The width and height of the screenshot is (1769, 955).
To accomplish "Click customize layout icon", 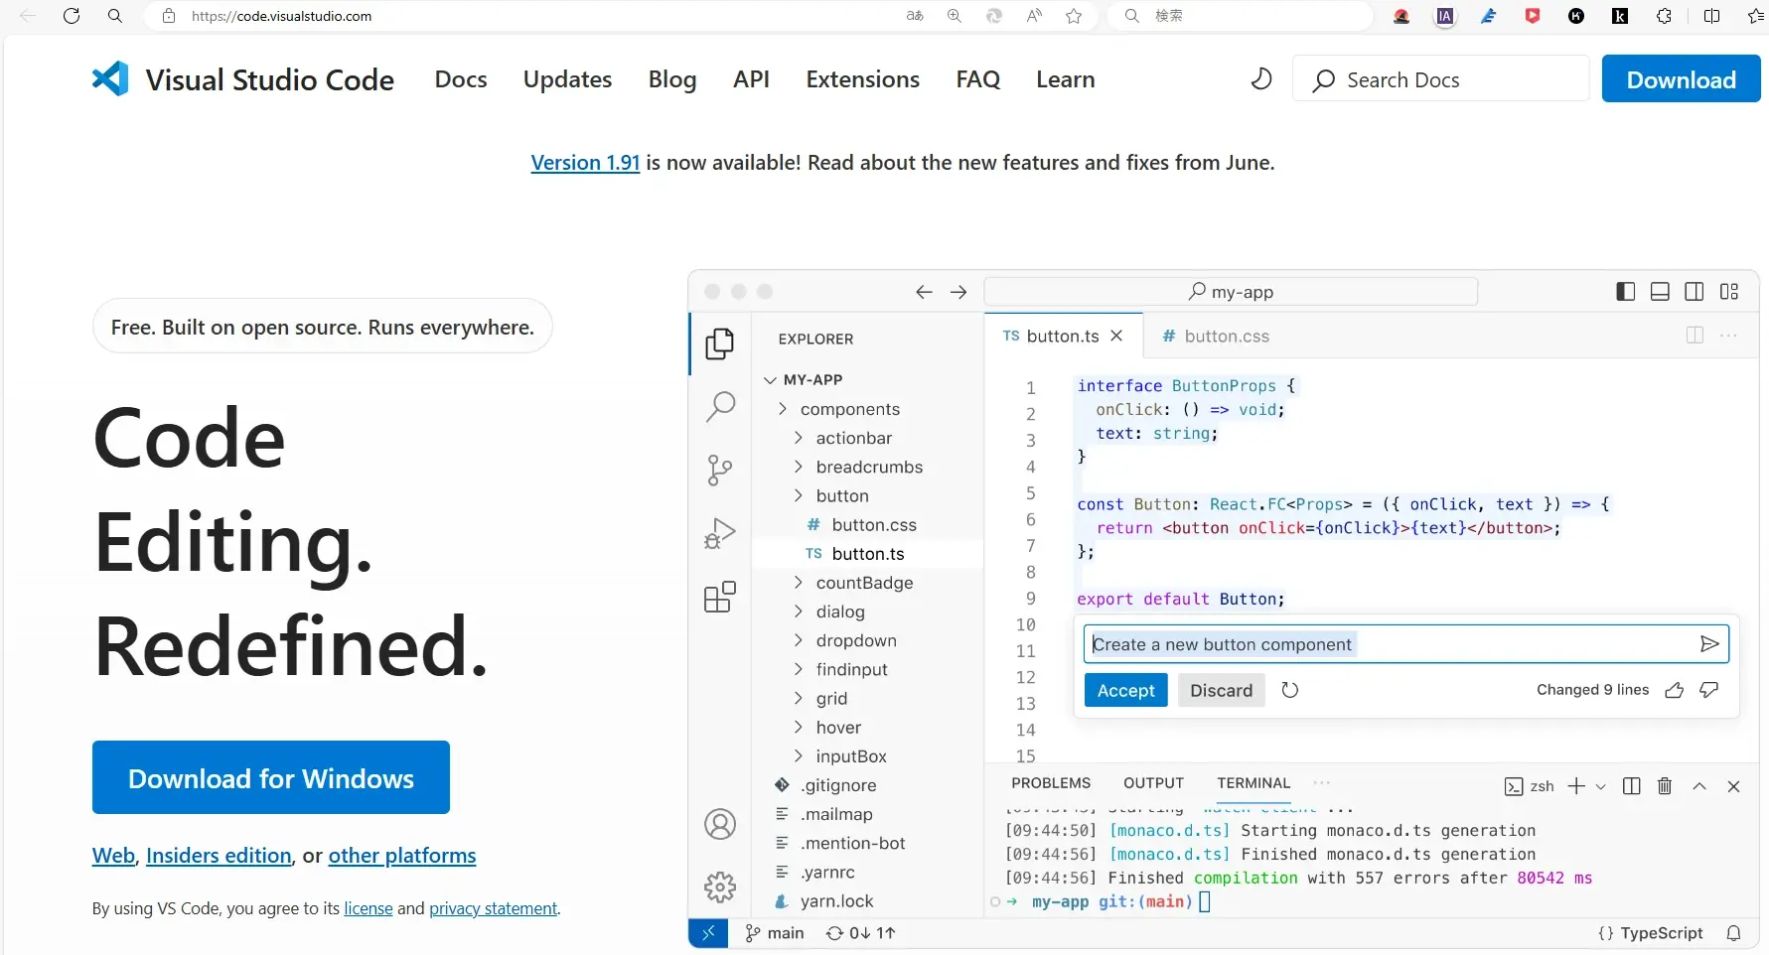I will pyautogui.click(x=1729, y=291).
